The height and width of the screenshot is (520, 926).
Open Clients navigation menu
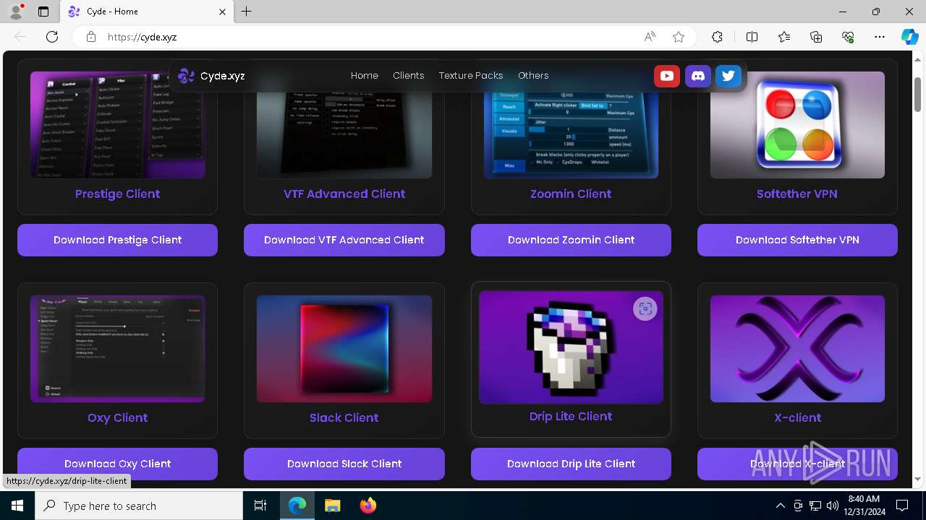point(409,76)
